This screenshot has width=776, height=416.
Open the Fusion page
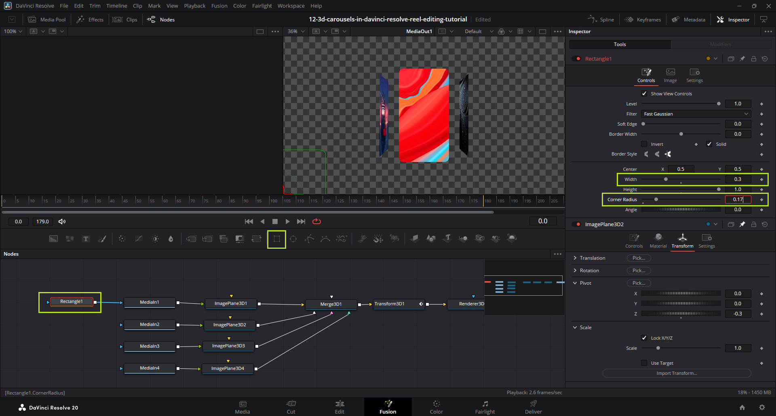(x=388, y=407)
